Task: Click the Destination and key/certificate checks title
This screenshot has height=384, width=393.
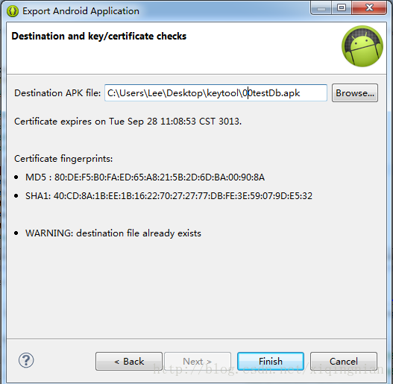Action: tap(99, 36)
